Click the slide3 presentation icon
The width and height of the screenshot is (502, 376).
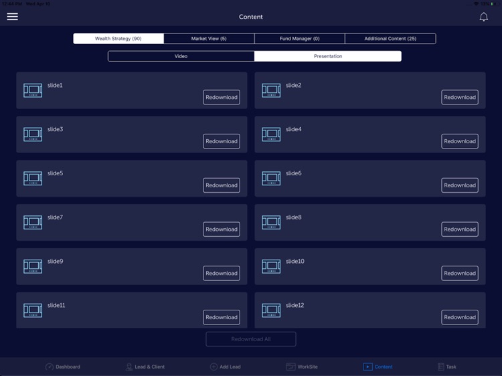click(33, 134)
